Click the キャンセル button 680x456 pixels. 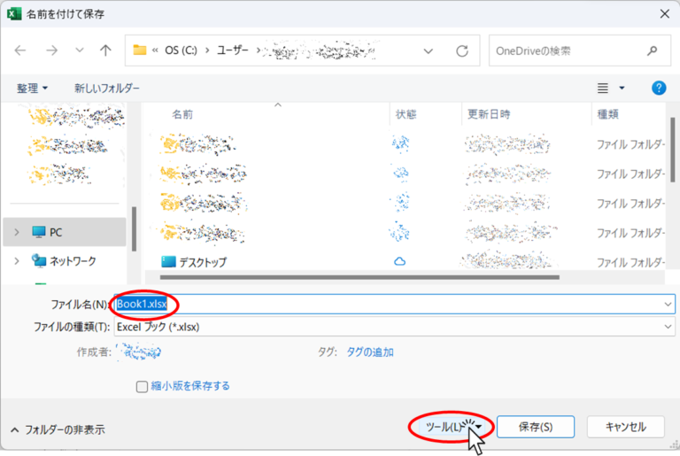[625, 427]
